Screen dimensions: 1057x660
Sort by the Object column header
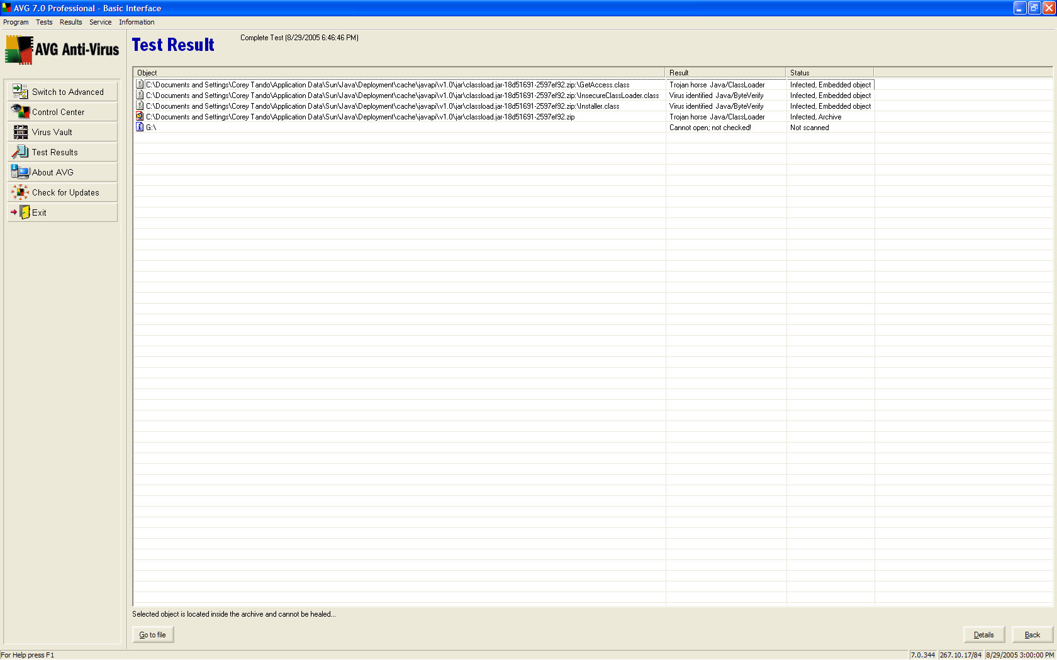399,72
